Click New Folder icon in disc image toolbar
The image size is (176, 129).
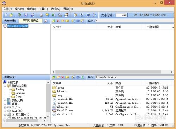point(63,21)
